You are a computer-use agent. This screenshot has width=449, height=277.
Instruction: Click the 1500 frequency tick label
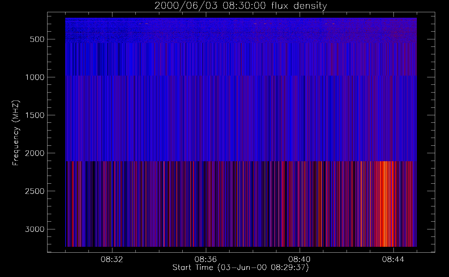click(x=35, y=115)
